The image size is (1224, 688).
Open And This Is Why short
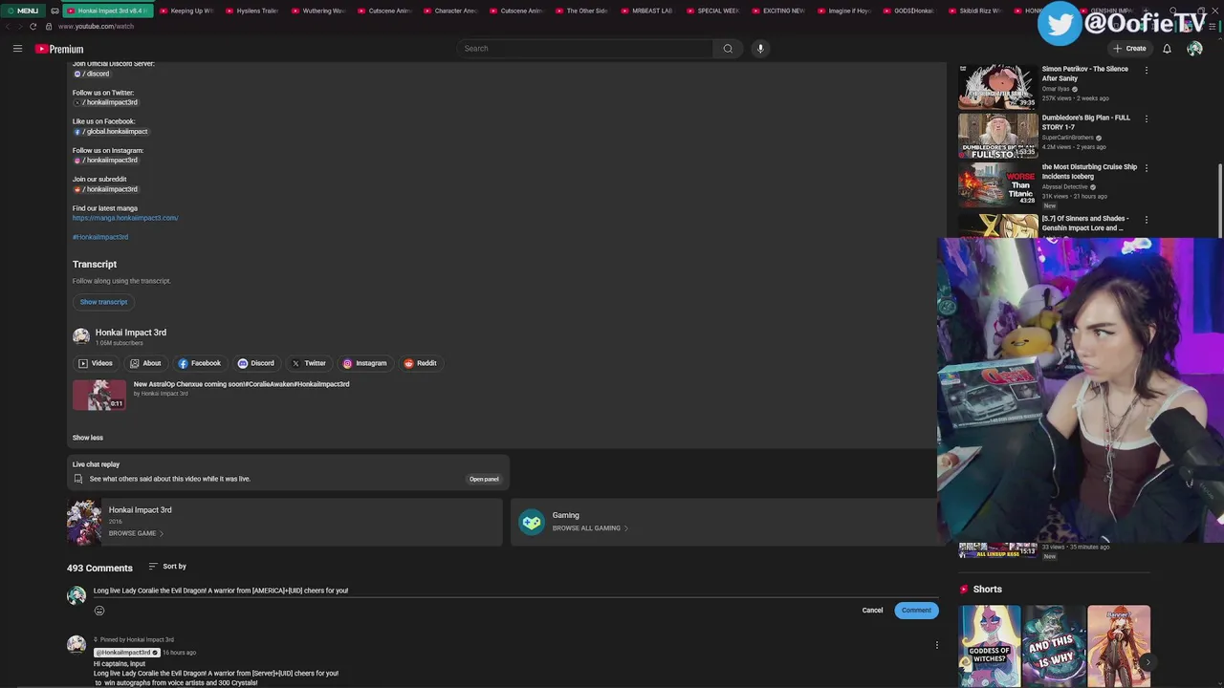pyautogui.click(x=1054, y=646)
